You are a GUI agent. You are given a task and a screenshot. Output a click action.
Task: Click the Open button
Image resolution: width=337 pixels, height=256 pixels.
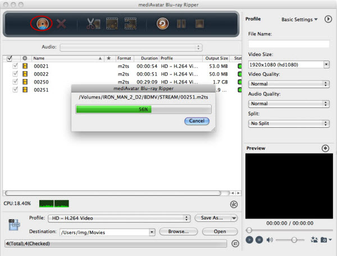point(220,231)
